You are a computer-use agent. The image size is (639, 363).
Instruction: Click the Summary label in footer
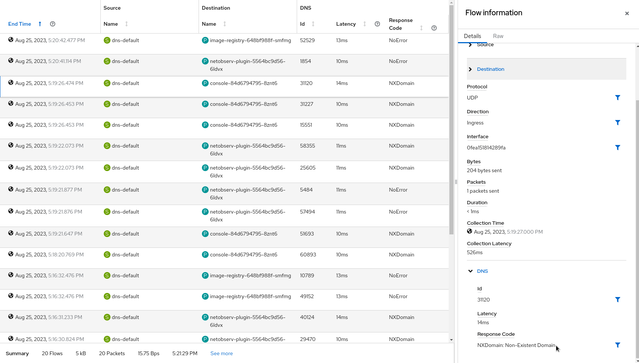coord(17,353)
